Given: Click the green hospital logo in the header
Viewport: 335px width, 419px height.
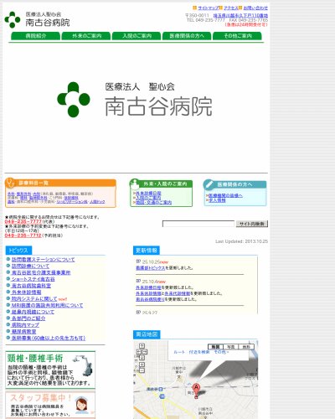Looking at the screenshot, I should 13,19.
